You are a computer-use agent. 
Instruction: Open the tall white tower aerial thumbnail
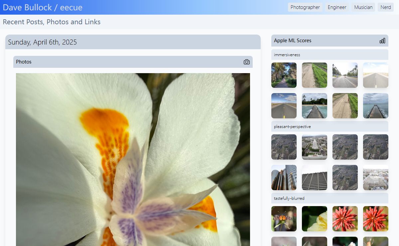pyautogui.click(x=315, y=147)
